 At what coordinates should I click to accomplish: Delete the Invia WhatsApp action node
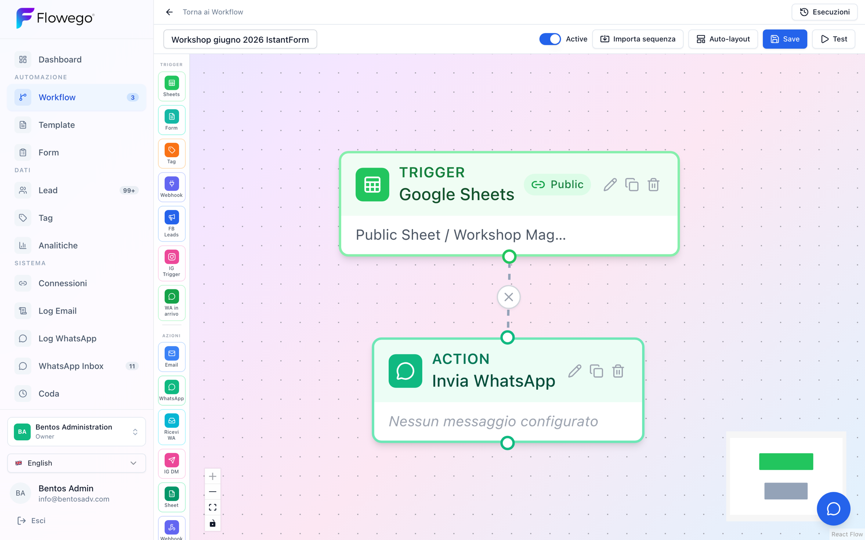(x=618, y=371)
